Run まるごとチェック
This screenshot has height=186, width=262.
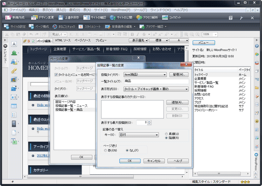[x=64, y=26]
